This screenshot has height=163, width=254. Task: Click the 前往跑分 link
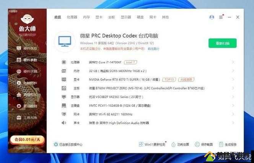[153, 49]
